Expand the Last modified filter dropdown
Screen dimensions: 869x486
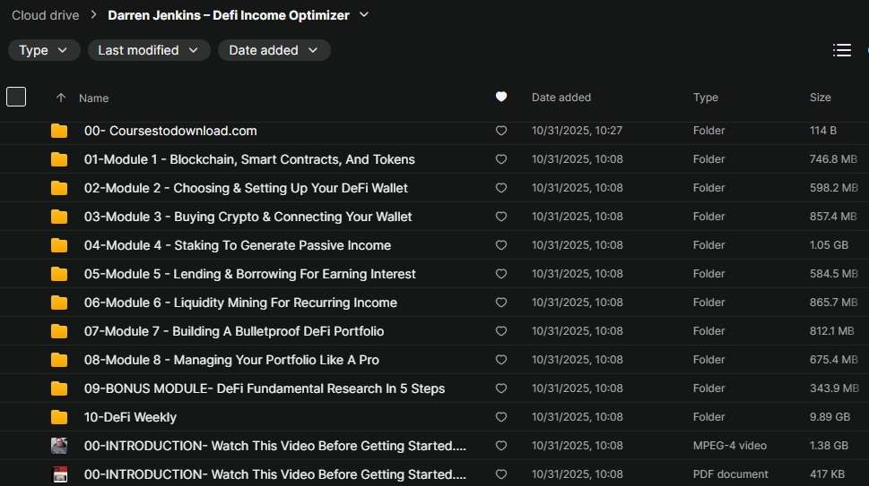[149, 50]
